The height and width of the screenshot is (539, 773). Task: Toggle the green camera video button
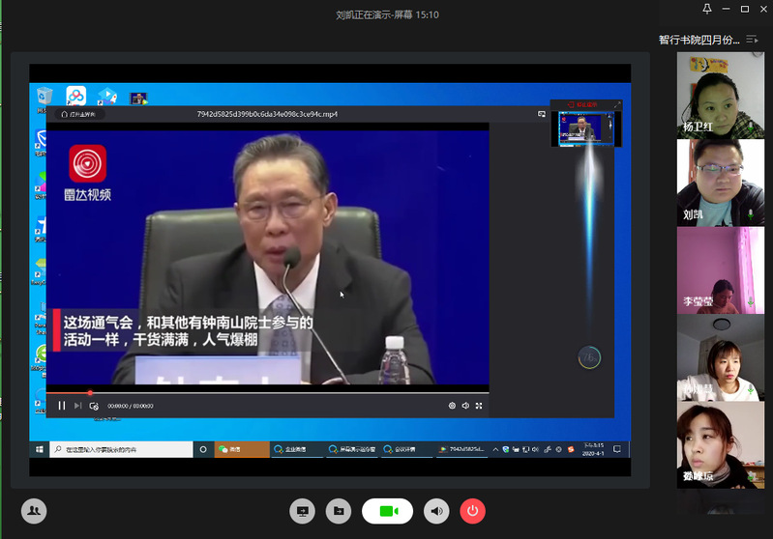click(388, 511)
